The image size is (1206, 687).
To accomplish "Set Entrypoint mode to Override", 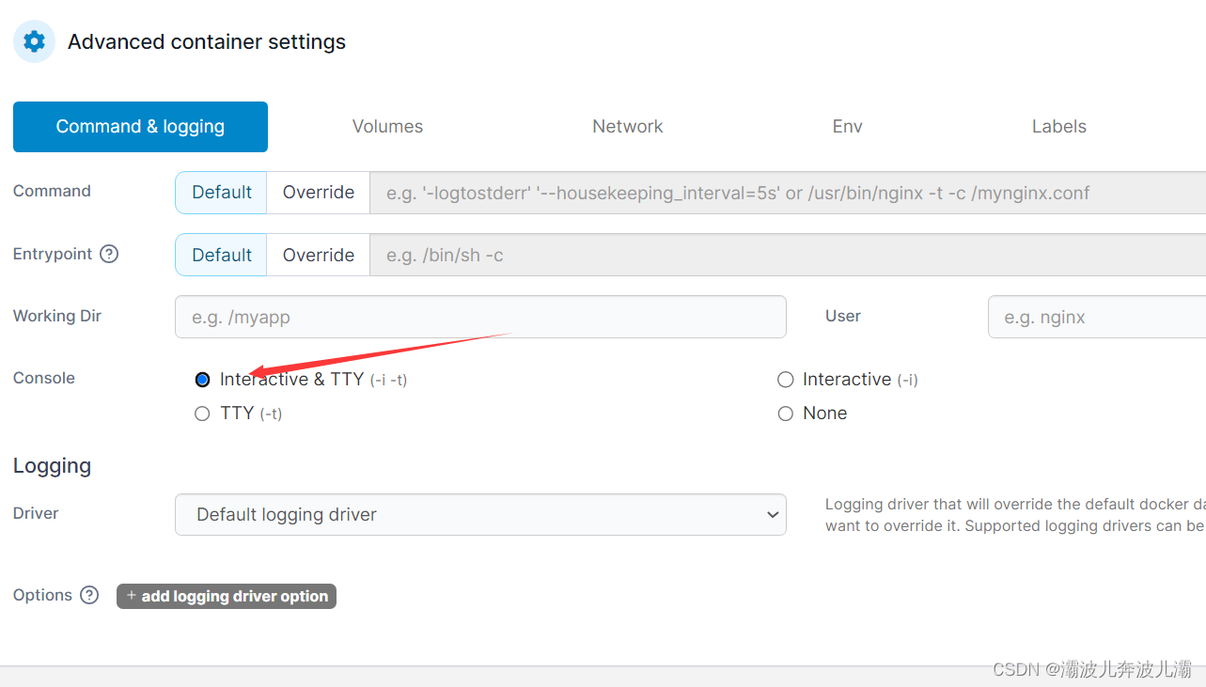I will tap(319, 255).
